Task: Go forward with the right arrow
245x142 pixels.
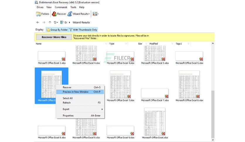Action: click(x=44, y=22)
